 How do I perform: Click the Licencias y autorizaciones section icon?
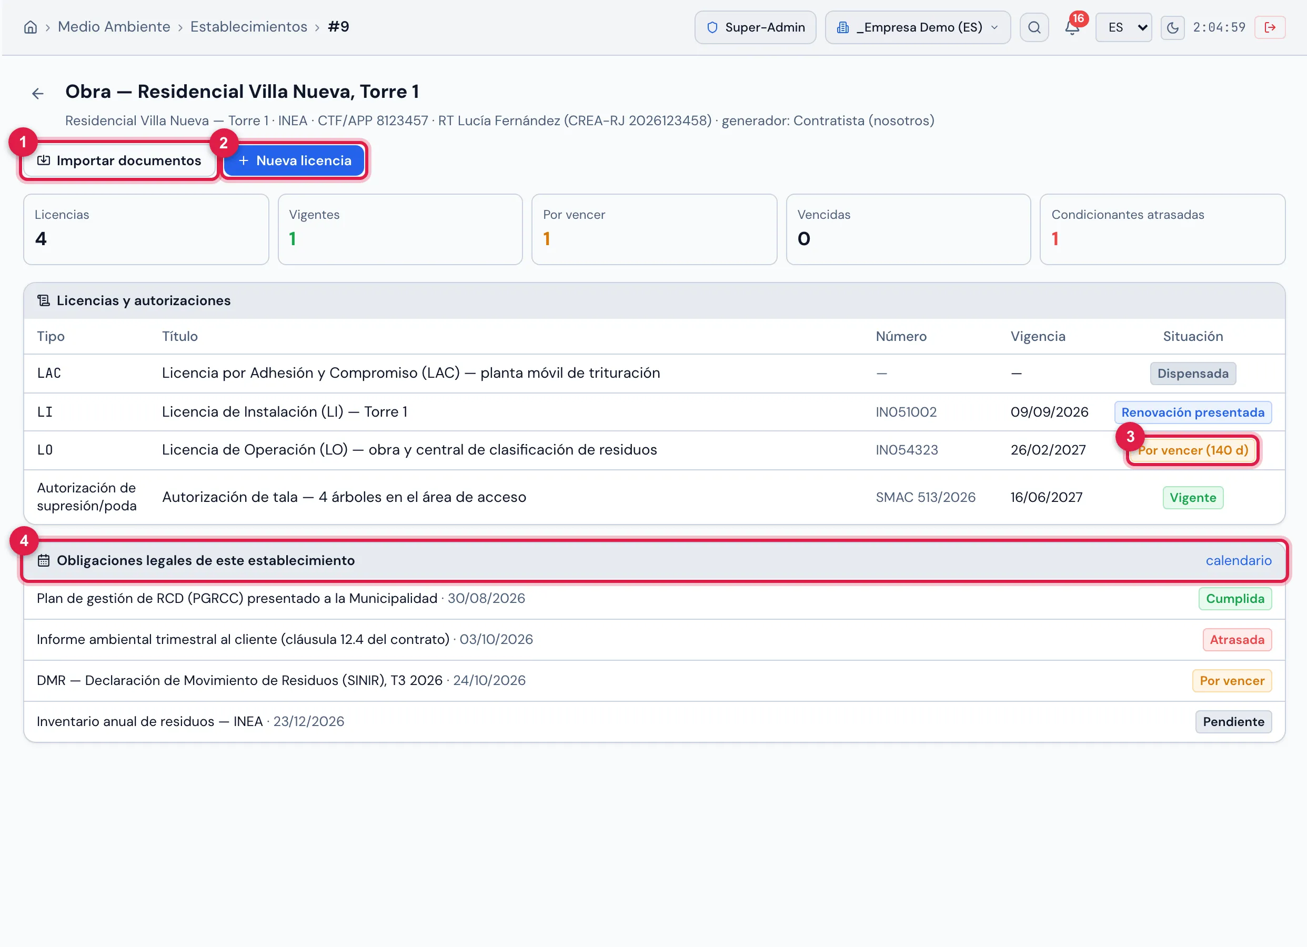(43, 300)
